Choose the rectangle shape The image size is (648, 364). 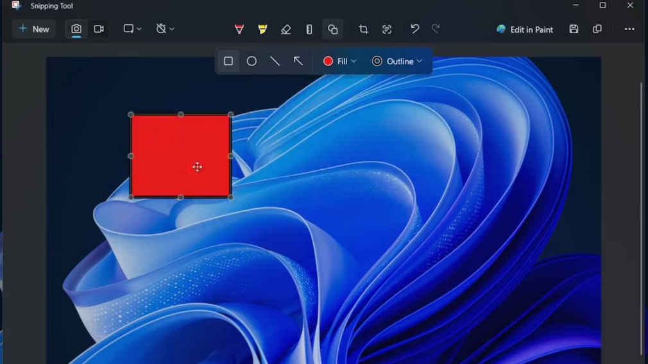click(228, 61)
